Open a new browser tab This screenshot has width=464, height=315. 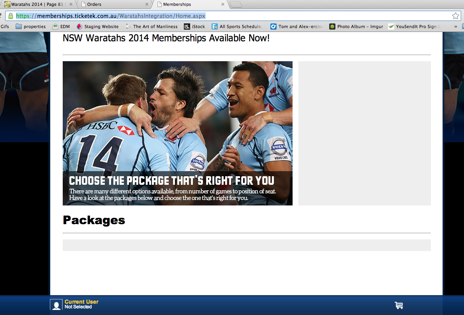point(236,4)
